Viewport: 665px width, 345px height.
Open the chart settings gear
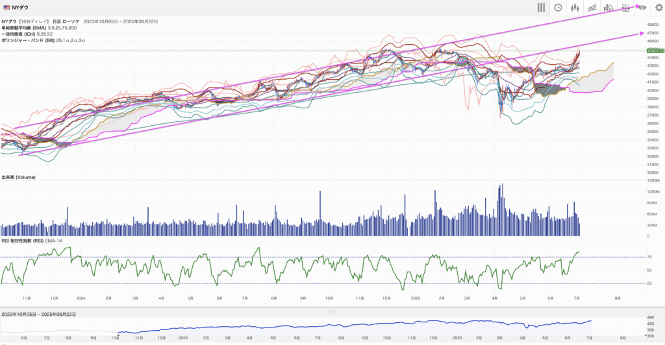tap(658, 7)
